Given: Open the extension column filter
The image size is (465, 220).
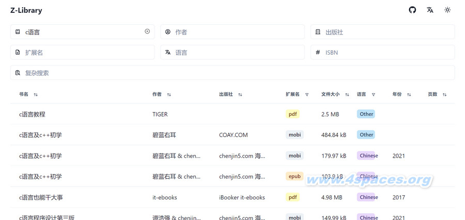Looking at the screenshot, I should tap(307, 95).
